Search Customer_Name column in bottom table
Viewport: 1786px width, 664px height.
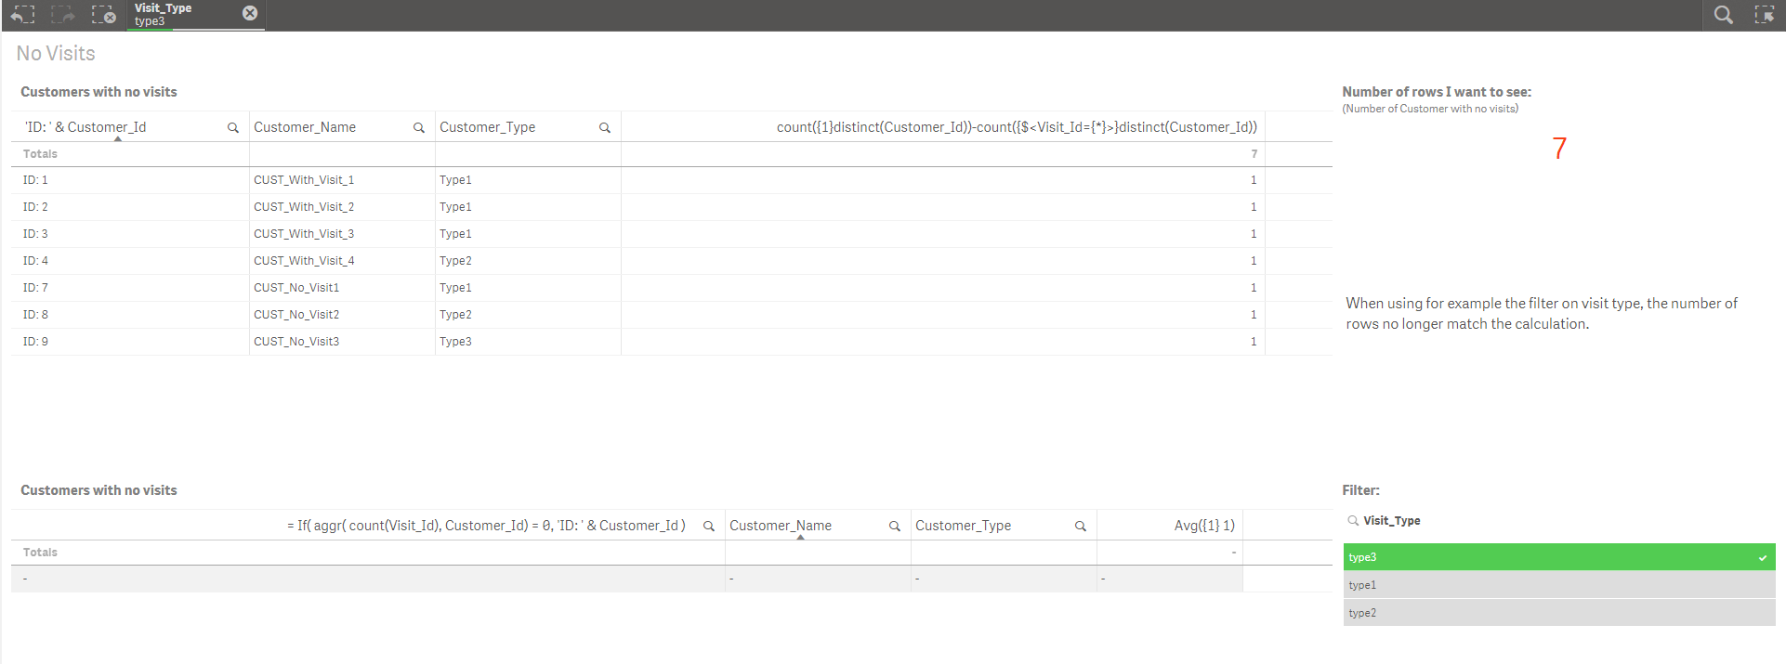(895, 527)
